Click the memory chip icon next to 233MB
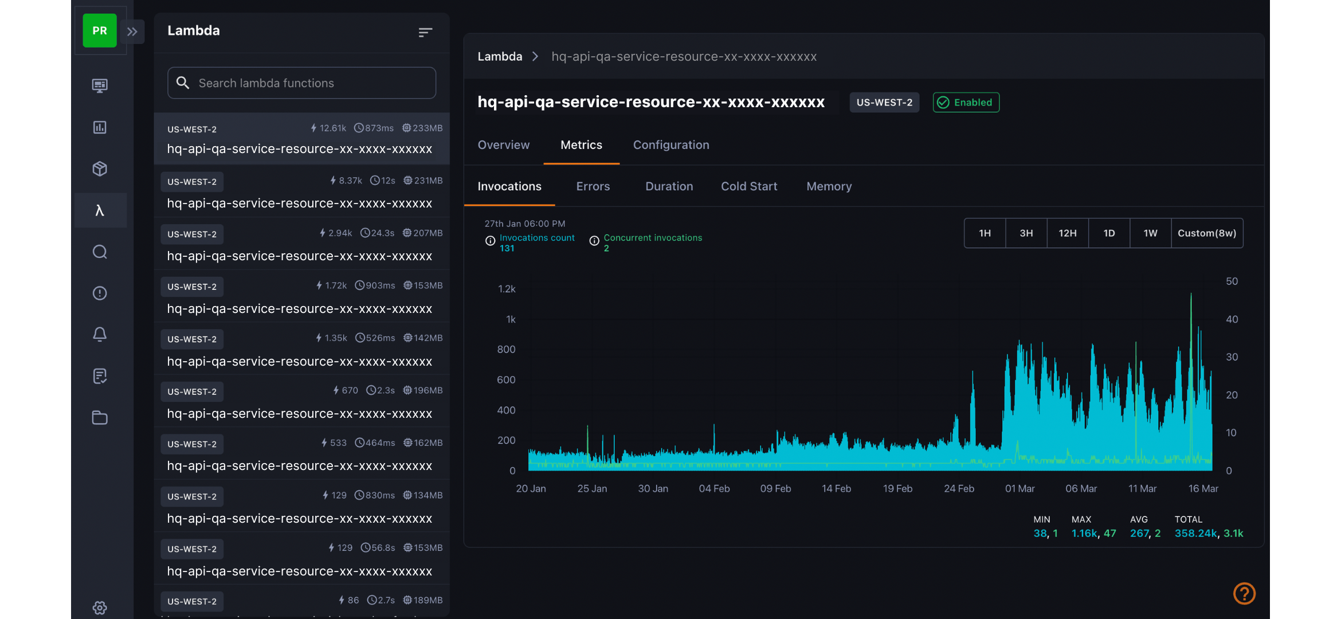This screenshot has width=1341, height=619. [406, 128]
